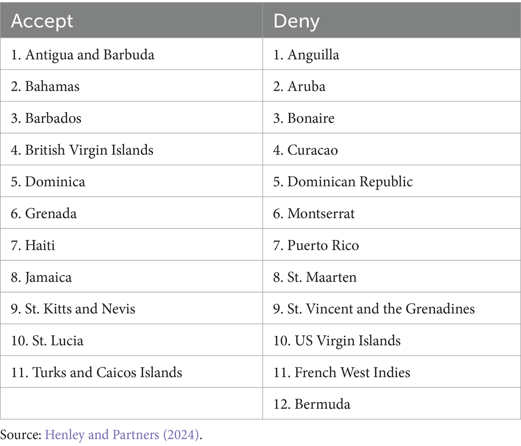Select St. Kitts and Nevis cell
The width and height of the screenshot is (521, 446).
click(x=131, y=308)
